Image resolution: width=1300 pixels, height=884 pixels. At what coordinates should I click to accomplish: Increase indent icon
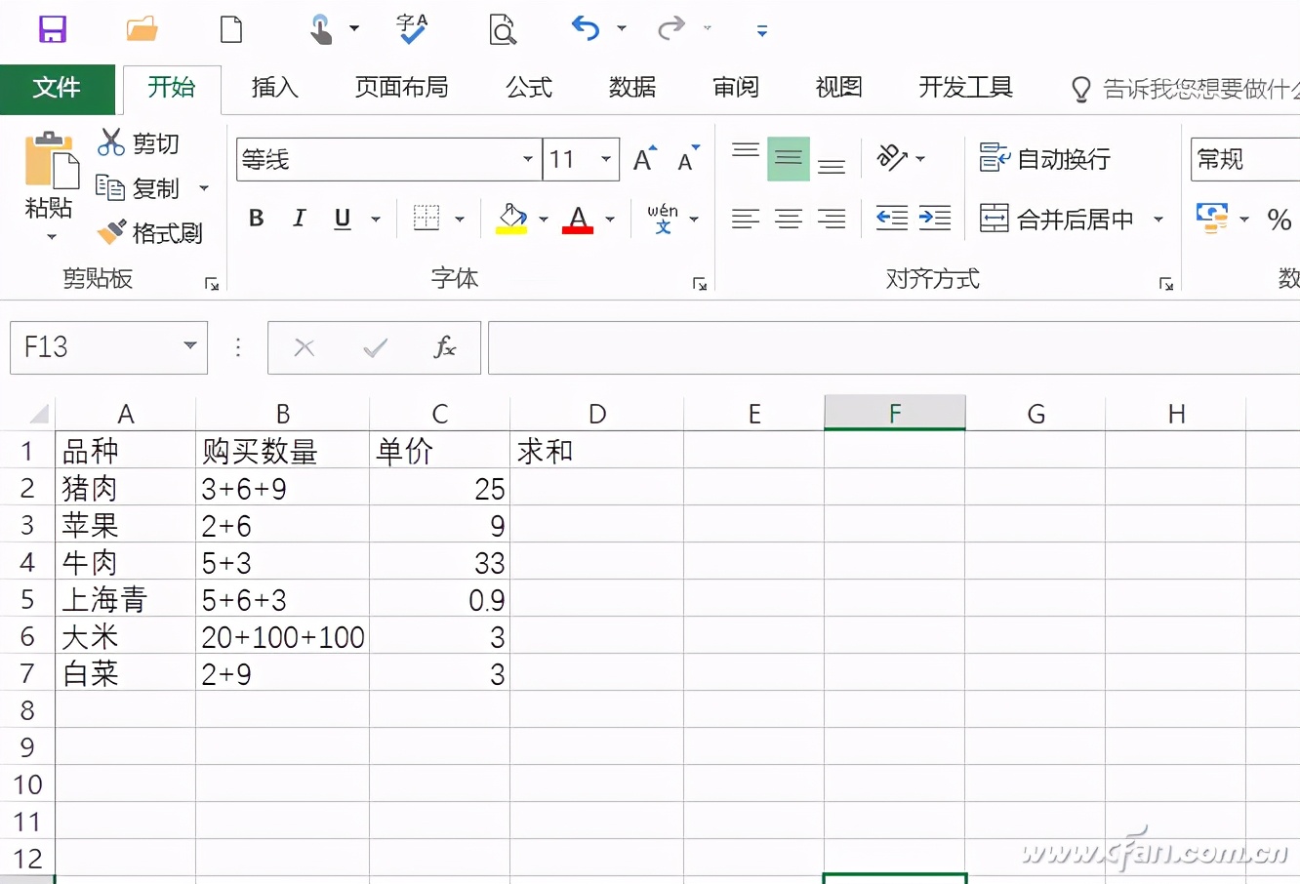pos(935,219)
